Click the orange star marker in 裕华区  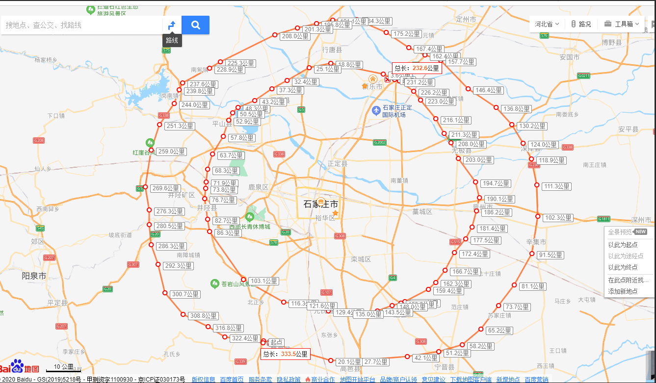coord(336,213)
